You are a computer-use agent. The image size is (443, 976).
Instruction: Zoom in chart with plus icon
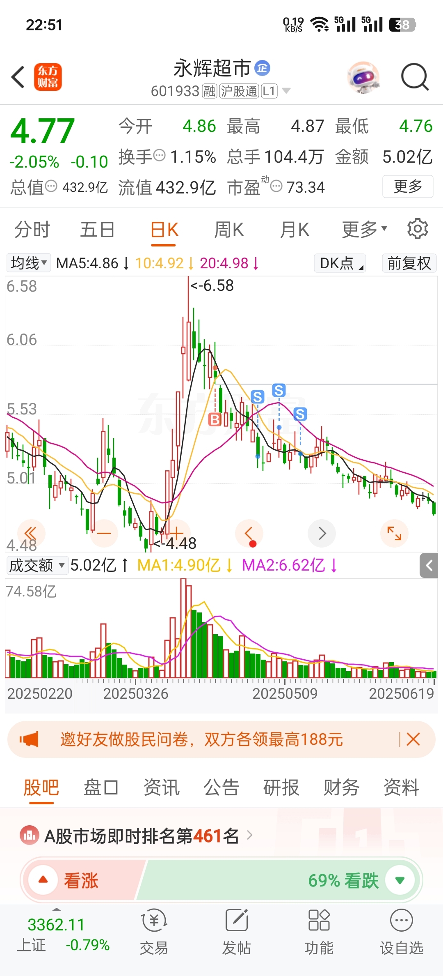[176, 533]
